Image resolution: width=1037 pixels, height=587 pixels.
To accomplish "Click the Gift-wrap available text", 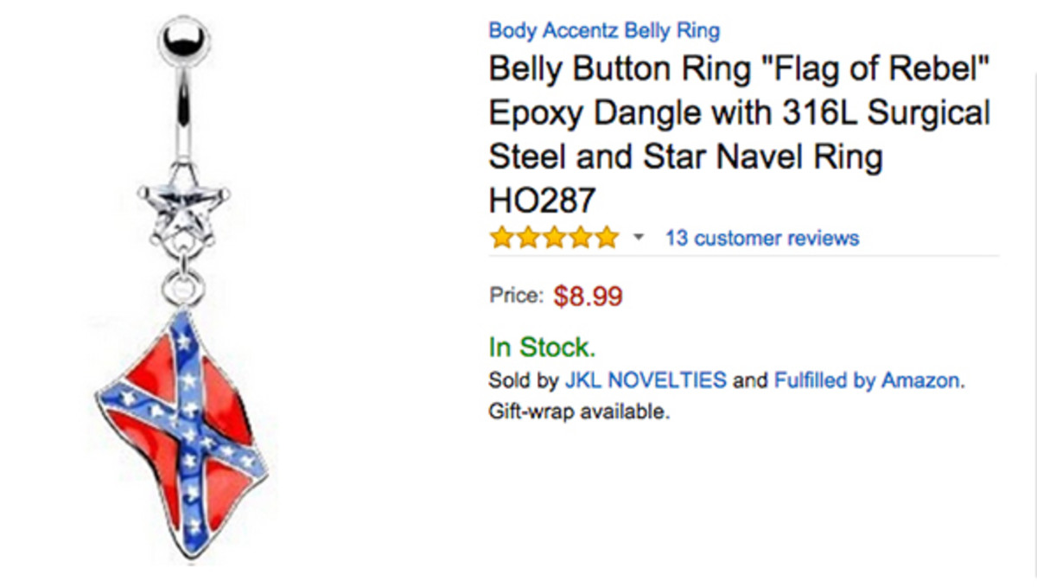I will [x=579, y=411].
